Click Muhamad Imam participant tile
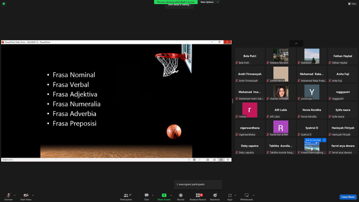359x202 pixels. coord(250,92)
